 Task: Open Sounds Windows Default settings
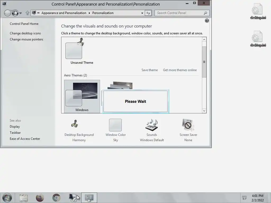pyautogui.click(x=152, y=130)
